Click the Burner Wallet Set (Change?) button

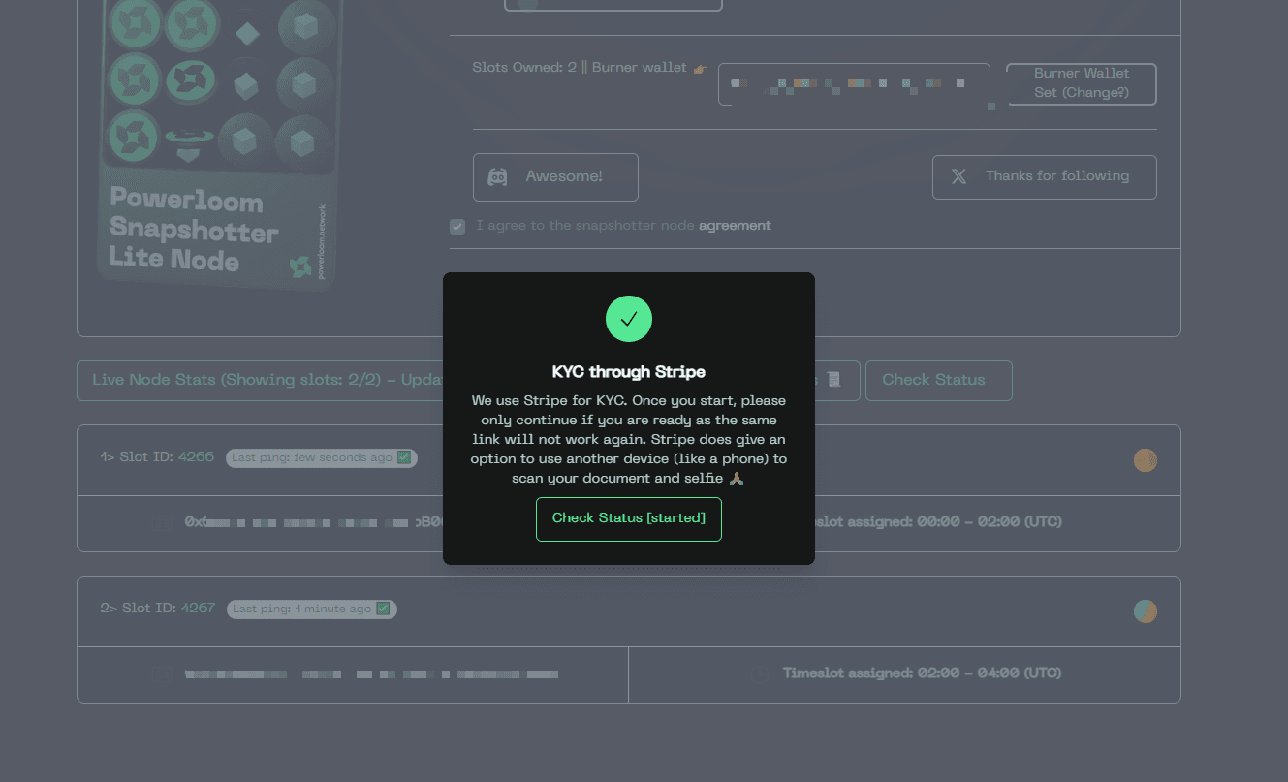(x=1082, y=83)
